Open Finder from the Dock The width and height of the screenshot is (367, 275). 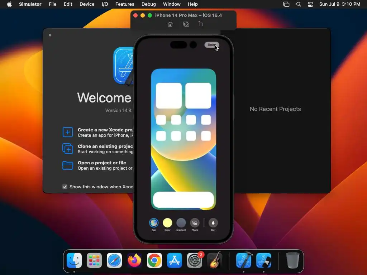click(74, 260)
